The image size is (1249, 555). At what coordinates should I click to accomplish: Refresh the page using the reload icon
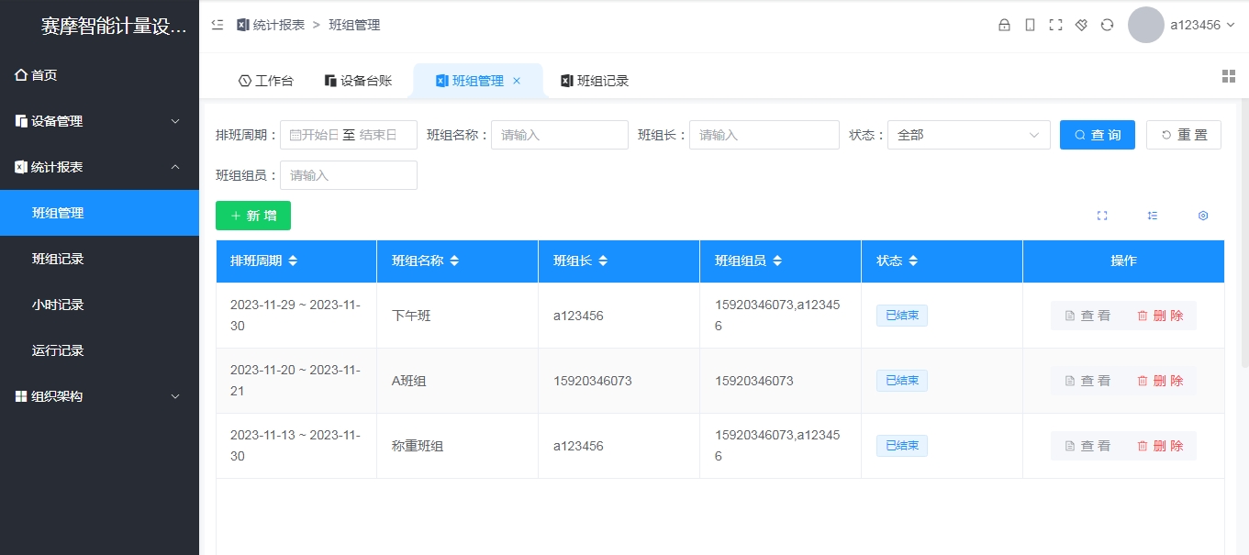tap(1106, 25)
